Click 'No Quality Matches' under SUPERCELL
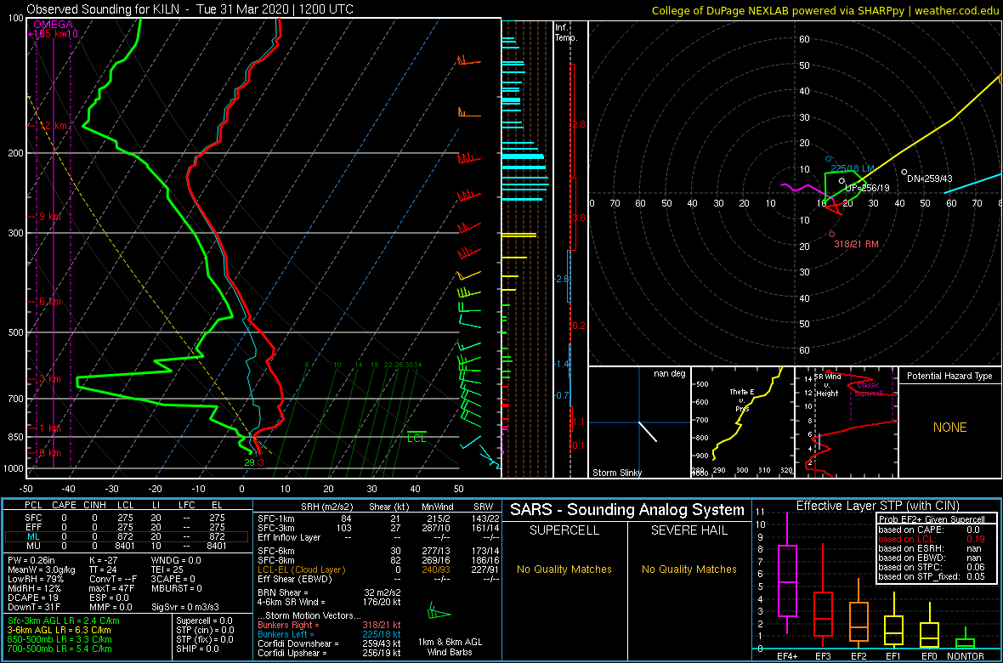The height and width of the screenshot is (663, 1003). point(563,569)
